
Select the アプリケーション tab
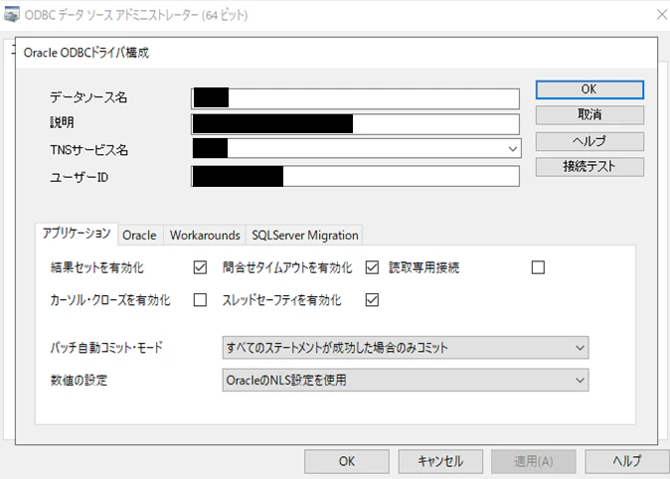(77, 234)
